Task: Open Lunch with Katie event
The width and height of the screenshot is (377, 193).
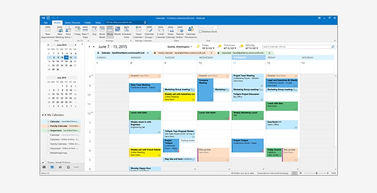Action: click(x=145, y=115)
